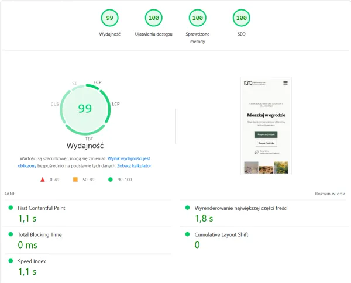Click 'Rozwiń widok' to expand metrics
Viewport: 351px width, 283px height.
(330, 194)
